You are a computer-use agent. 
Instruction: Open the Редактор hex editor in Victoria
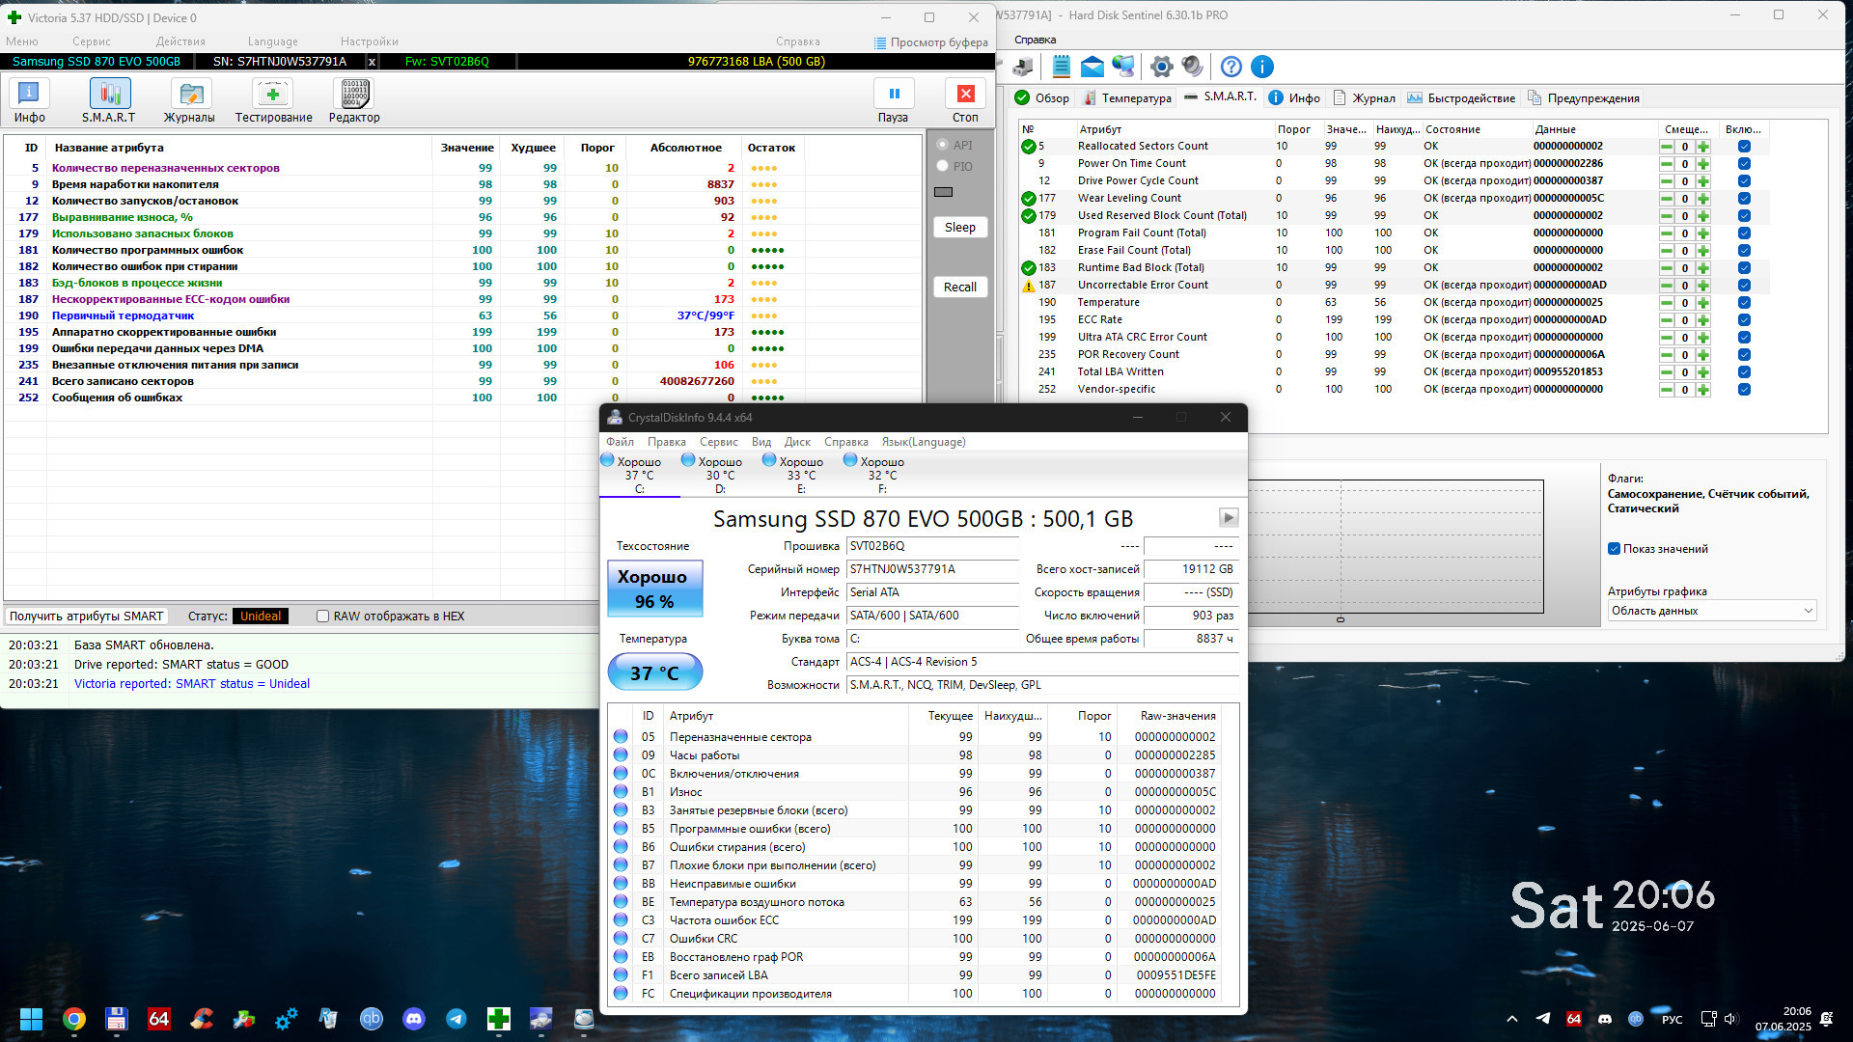click(354, 100)
